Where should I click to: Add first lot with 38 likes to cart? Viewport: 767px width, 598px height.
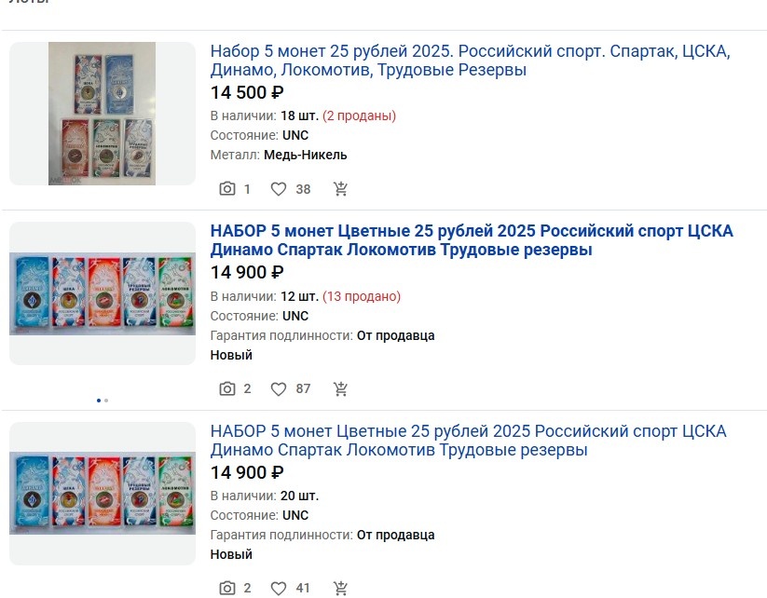point(340,189)
